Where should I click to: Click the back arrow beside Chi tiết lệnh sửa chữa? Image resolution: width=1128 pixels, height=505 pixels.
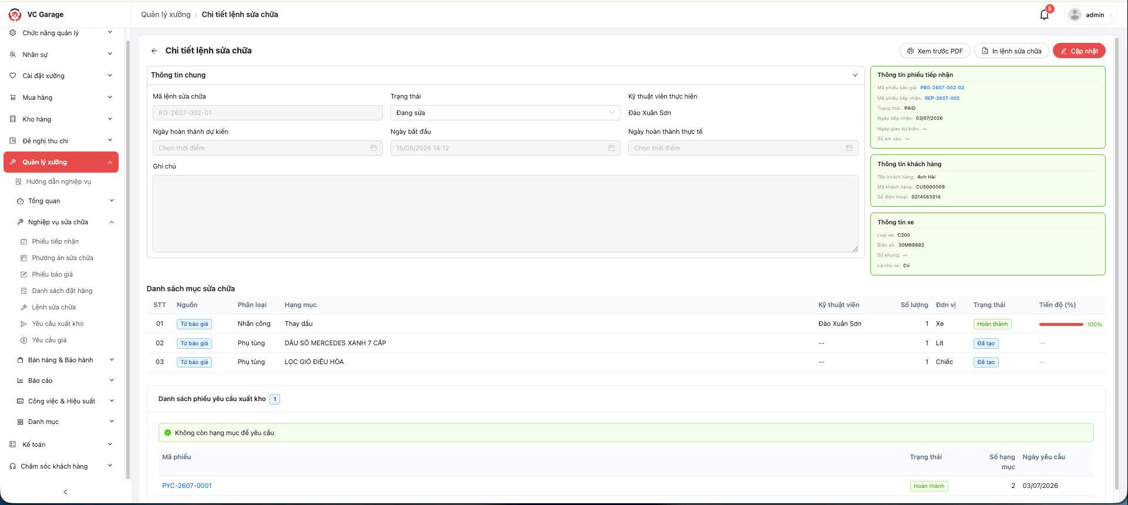point(154,51)
